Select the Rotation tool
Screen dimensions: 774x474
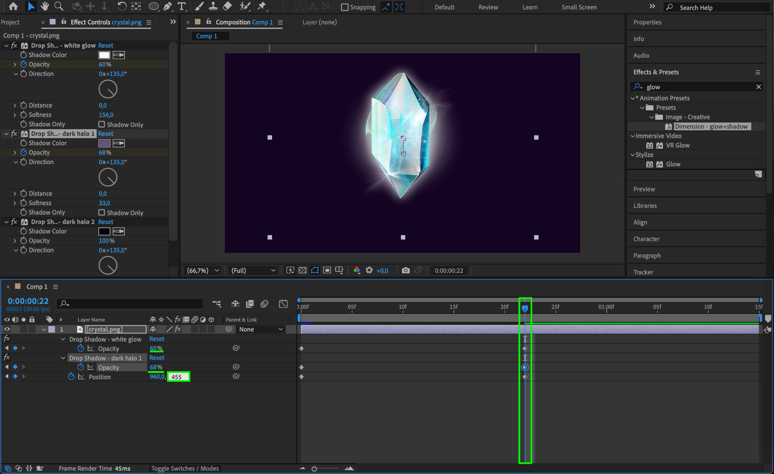[x=122, y=6]
